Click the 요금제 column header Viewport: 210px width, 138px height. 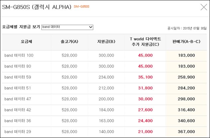(26, 42)
